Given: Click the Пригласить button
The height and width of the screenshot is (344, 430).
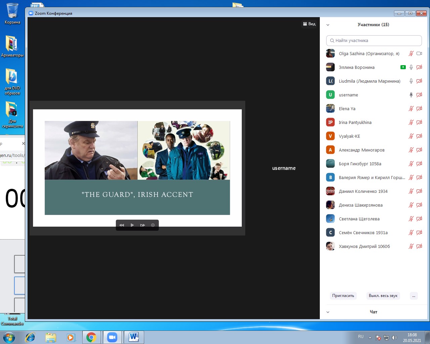Looking at the screenshot, I should coord(343,296).
